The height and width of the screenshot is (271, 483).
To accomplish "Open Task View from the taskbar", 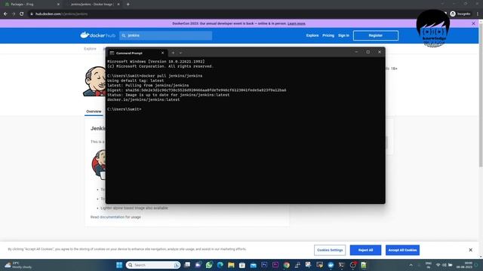I will point(187,265).
